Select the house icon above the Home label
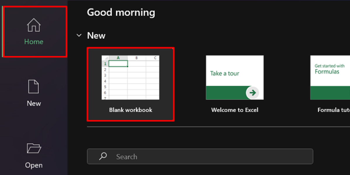 (x=34, y=26)
